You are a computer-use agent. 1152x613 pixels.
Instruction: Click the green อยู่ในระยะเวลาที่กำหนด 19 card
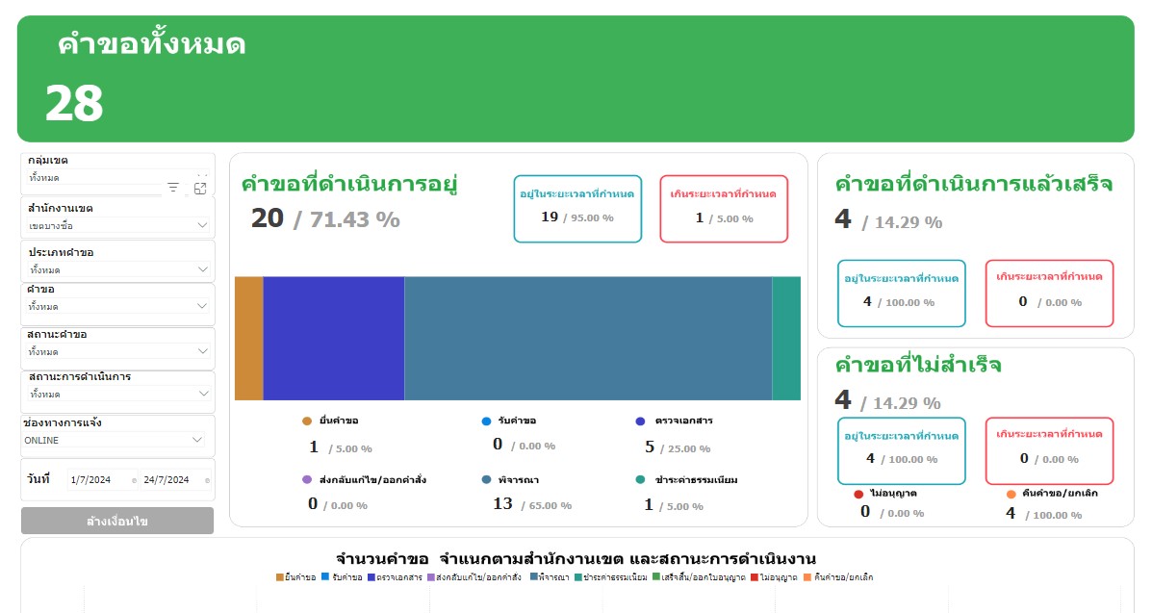[x=577, y=208]
